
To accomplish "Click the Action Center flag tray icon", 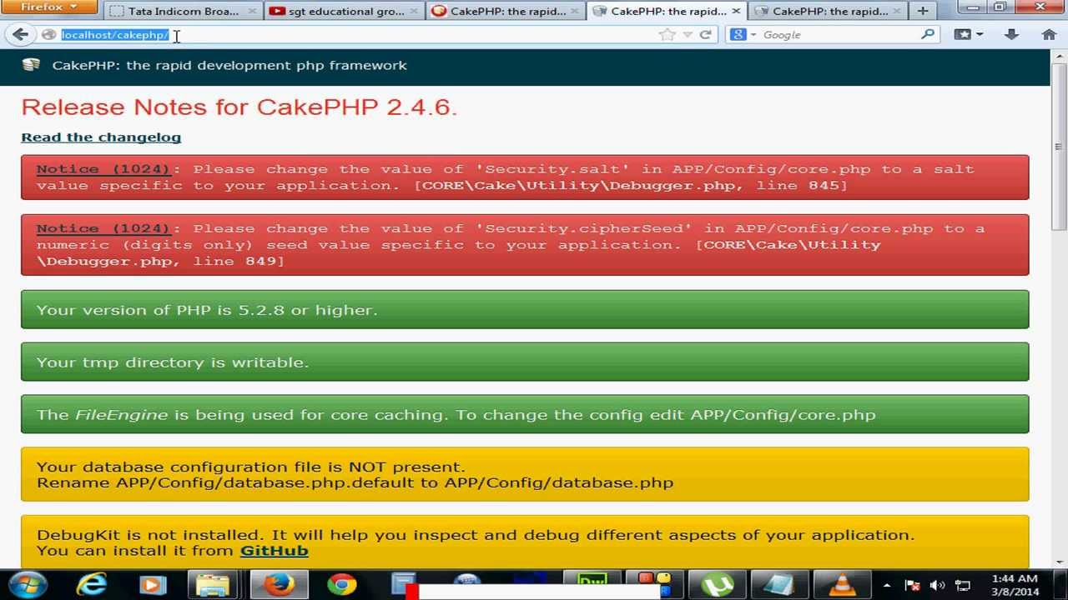I will [912, 585].
